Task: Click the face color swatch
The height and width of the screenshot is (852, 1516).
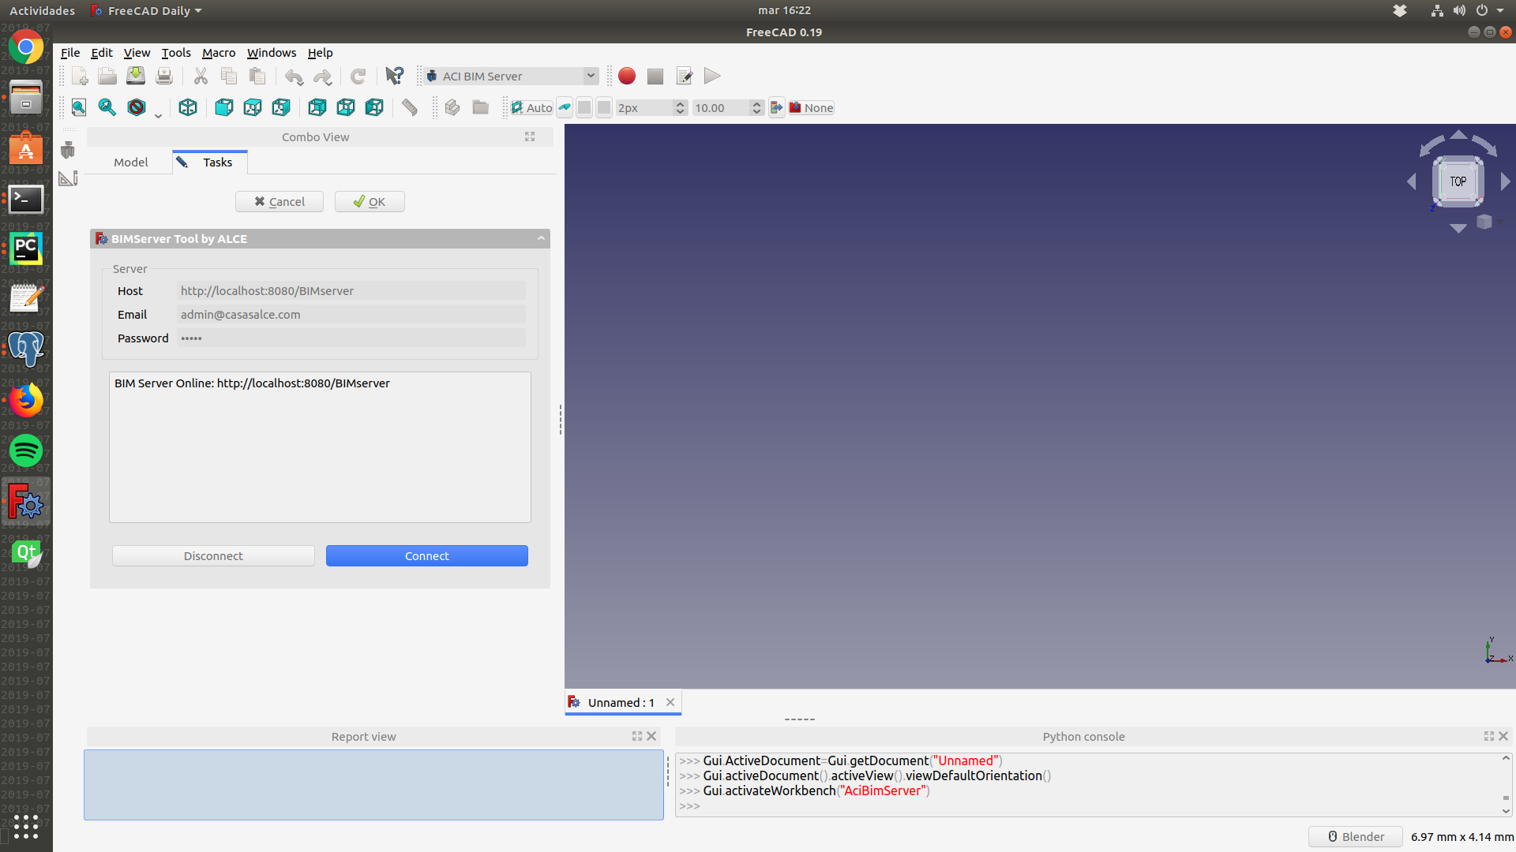Action: click(x=604, y=108)
